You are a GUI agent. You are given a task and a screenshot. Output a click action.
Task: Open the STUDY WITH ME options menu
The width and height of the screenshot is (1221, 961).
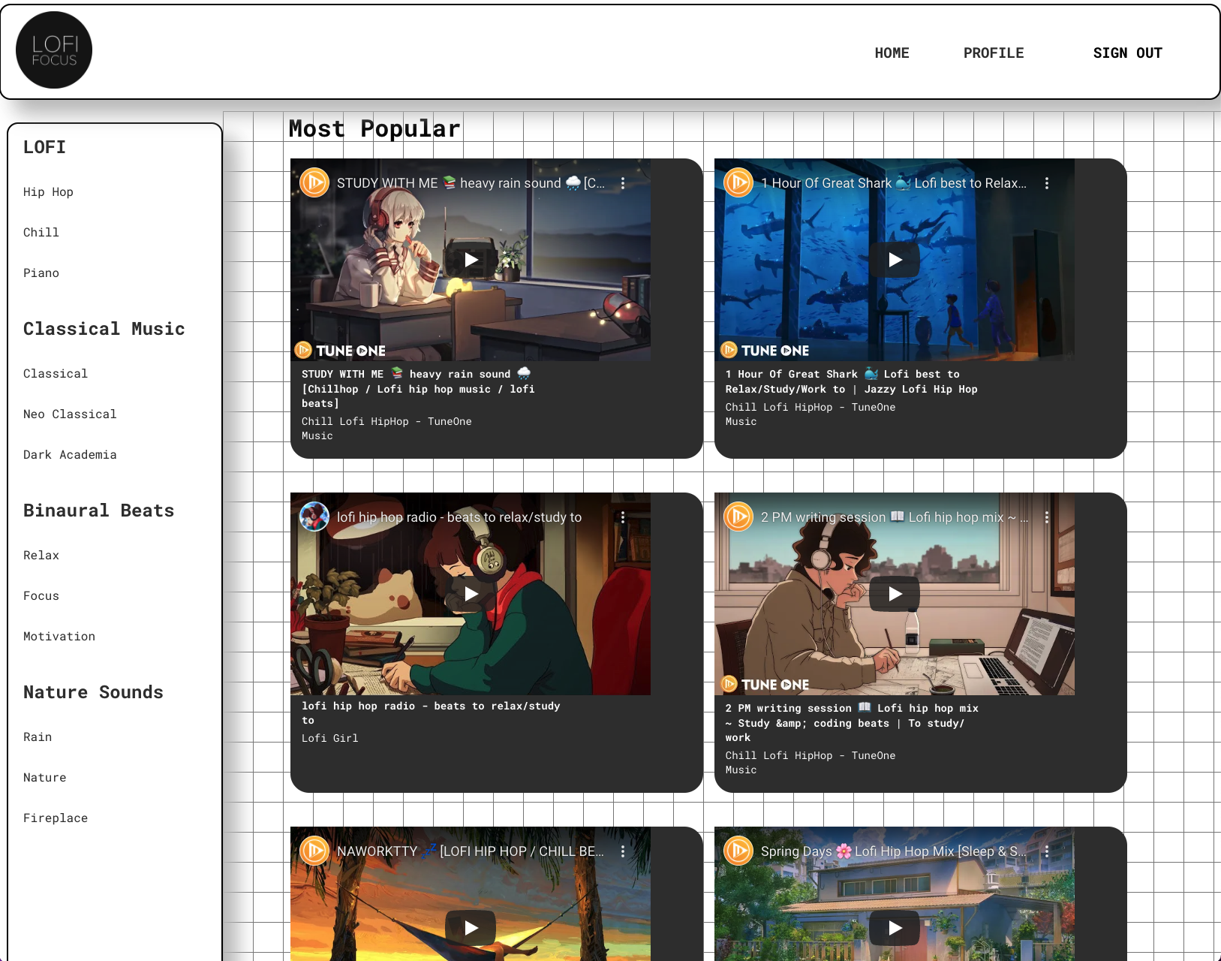coord(623,182)
